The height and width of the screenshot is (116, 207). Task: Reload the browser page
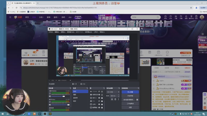point(16,8)
